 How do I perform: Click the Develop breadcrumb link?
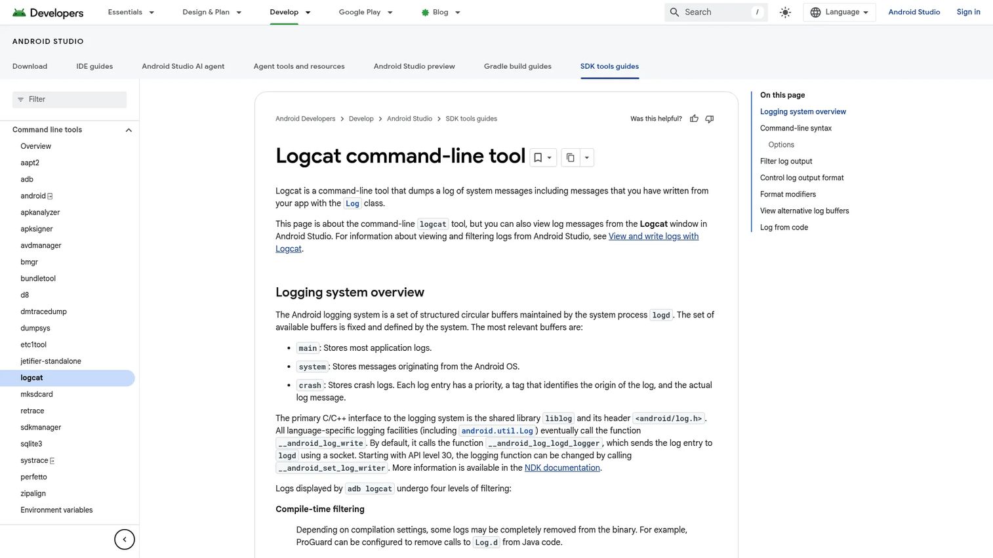click(x=361, y=119)
